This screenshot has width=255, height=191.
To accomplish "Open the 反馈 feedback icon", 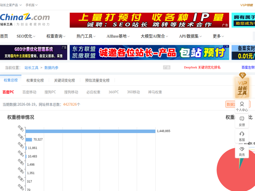I will click(x=242, y=121).
